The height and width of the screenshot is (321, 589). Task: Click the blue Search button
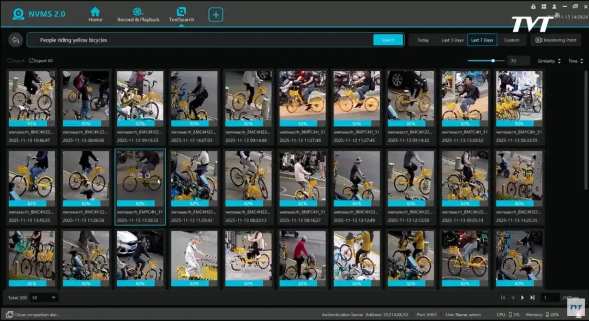[x=388, y=40]
